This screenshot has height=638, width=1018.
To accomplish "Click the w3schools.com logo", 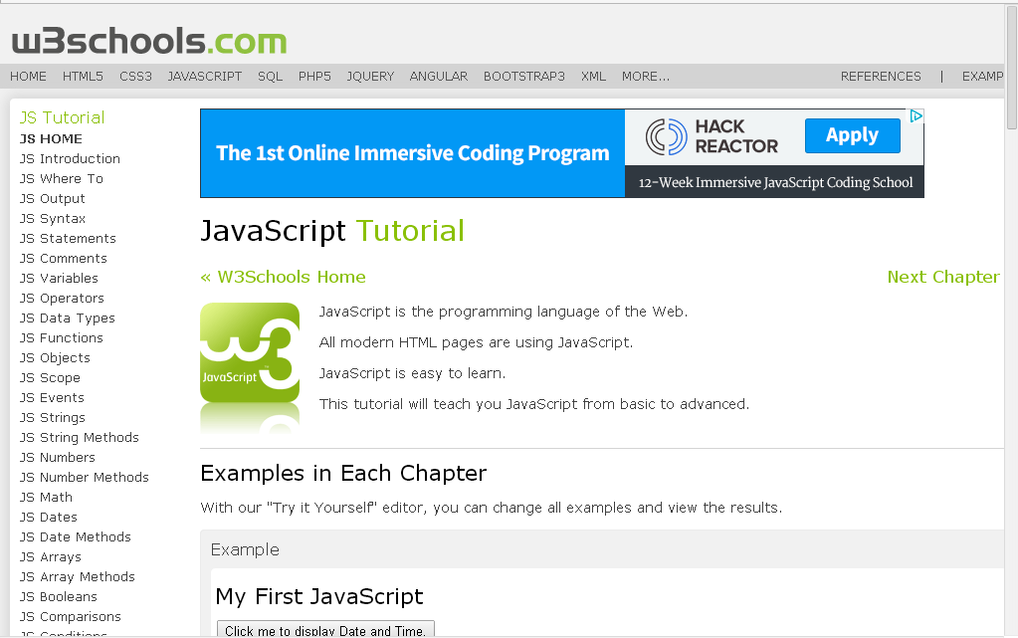I will click(x=148, y=41).
